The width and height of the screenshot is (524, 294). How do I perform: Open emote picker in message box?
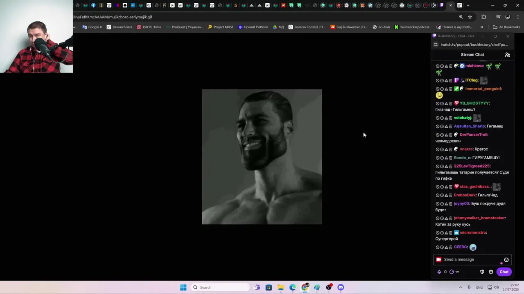(506, 260)
